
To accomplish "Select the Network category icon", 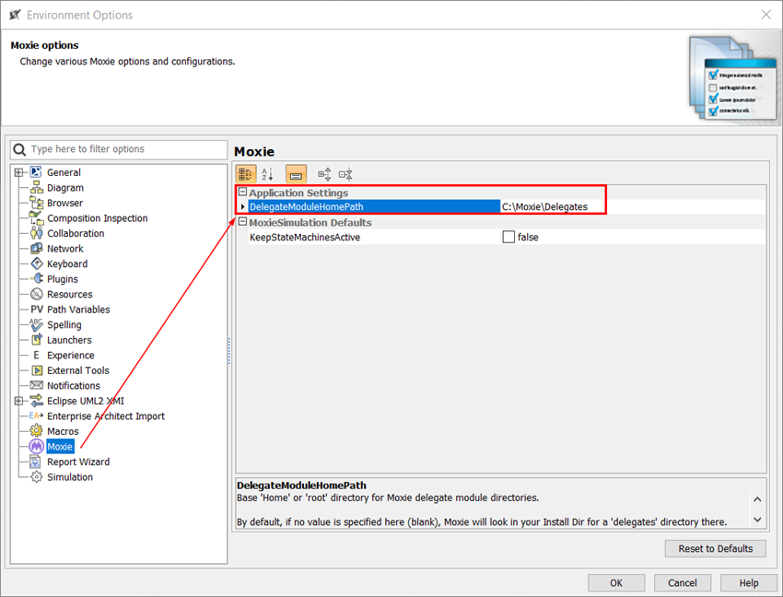I will click(x=37, y=249).
